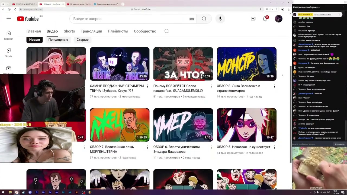Open Discord from taskbar
This screenshot has width=347, height=195.
click(30, 192)
